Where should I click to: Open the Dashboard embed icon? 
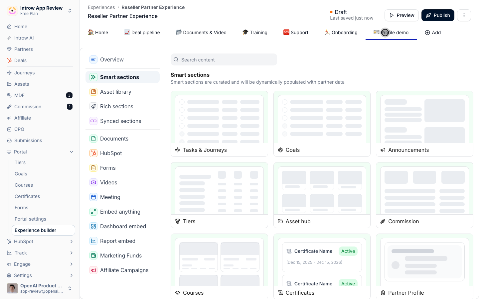coord(93,226)
